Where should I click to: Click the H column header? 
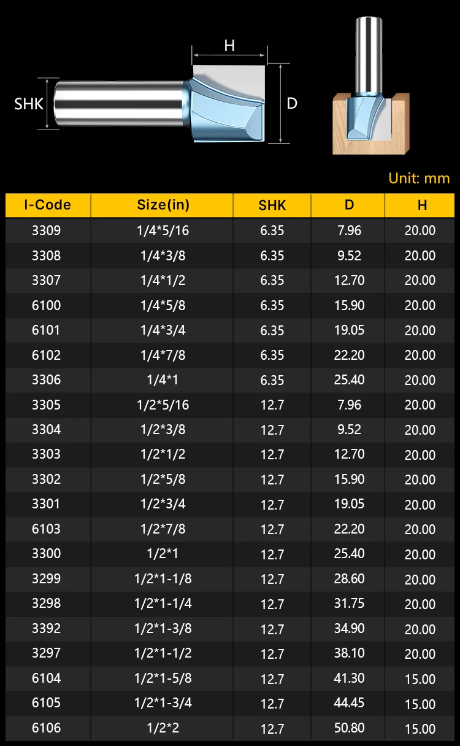click(421, 205)
